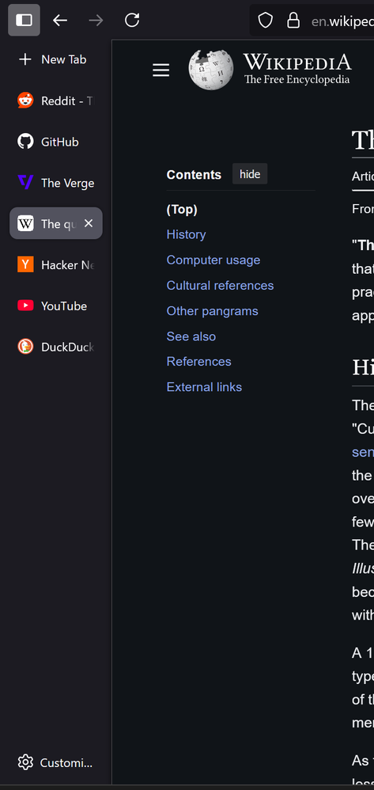This screenshot has width=374, height=790.
Task: Go to the Cultural references section
Action: tap(220, 286)
